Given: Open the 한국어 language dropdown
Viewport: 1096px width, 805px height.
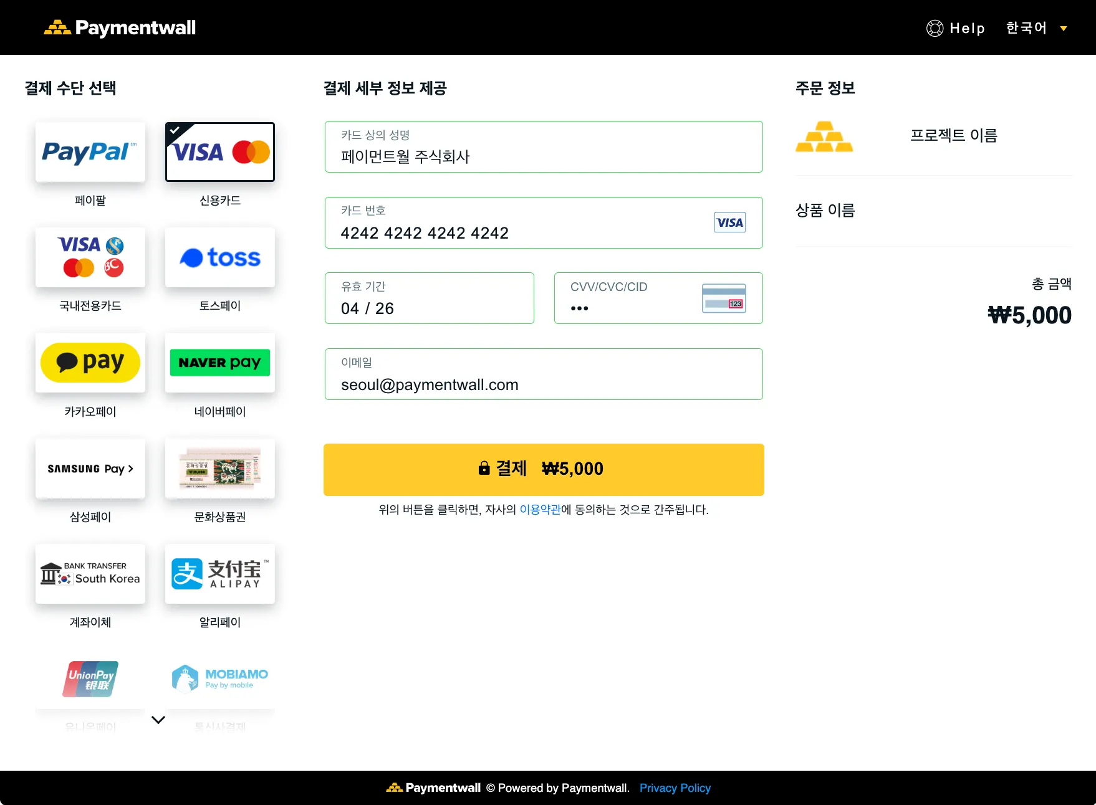Looking at the screenshot, I should pos(1037,28).
